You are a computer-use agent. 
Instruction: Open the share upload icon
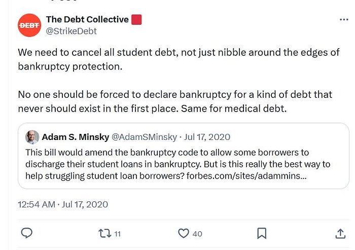pos(340,233)
